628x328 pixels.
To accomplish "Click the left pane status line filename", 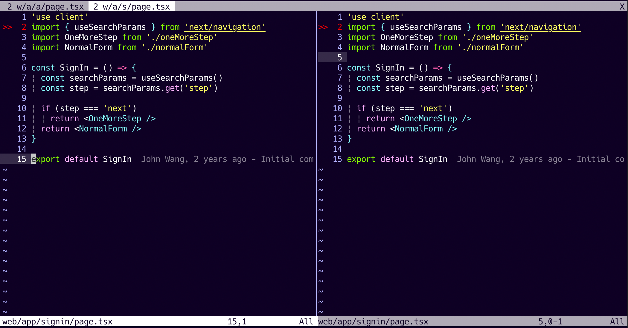I will point(57,322).
